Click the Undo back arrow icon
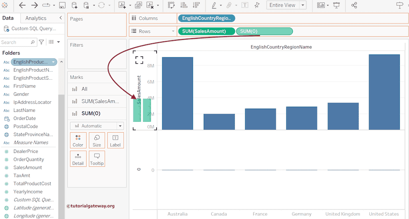Viewport: 409px width, 219px height. [x=22, y=5]
